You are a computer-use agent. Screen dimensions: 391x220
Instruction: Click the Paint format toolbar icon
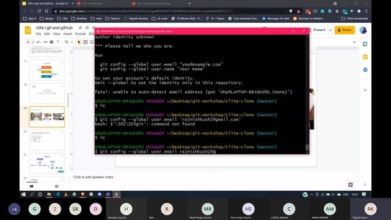click(58, 42)
